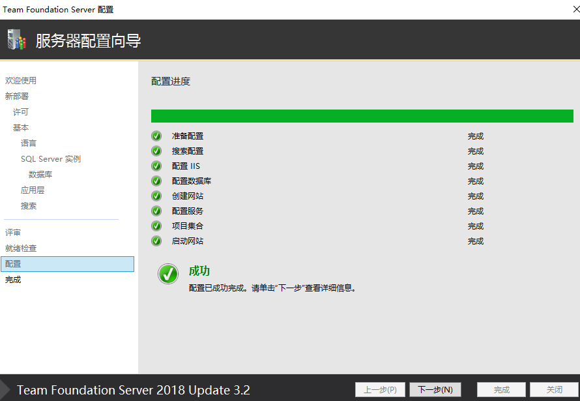Viewport: 580px width, 401px height.
Task: Select 数据库 step in sidebar
Action: point(40,175)
